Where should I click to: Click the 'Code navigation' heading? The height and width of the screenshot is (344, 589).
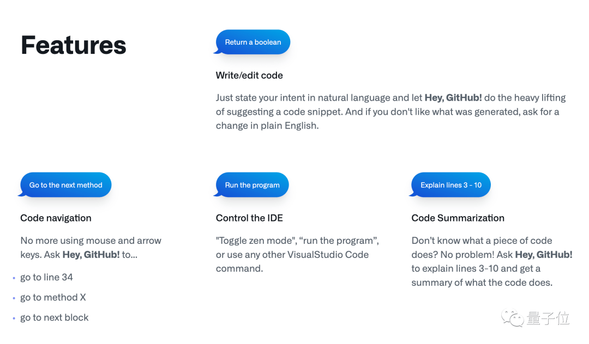(x=56, y=218)
